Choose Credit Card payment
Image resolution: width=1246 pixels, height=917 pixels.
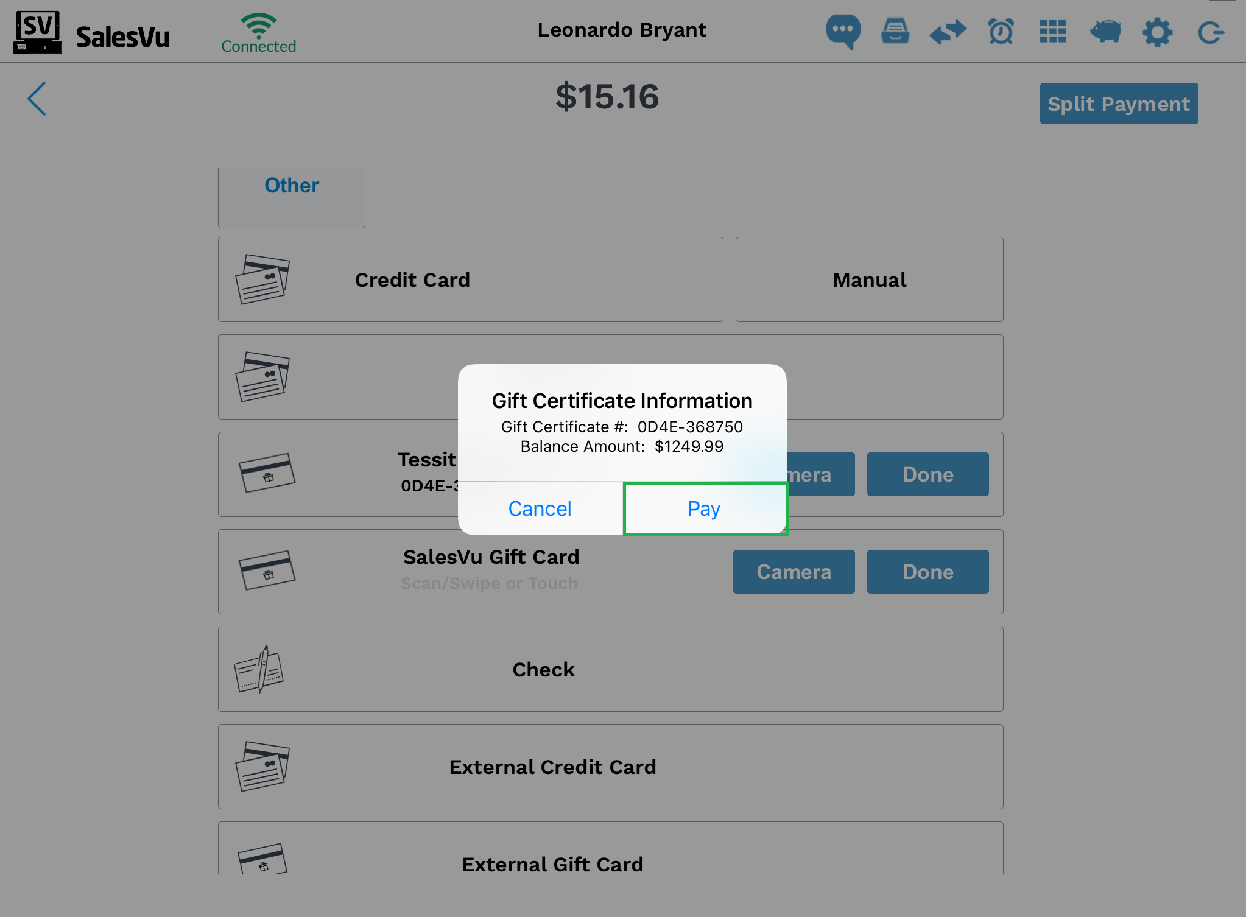[x=470, y=279]
